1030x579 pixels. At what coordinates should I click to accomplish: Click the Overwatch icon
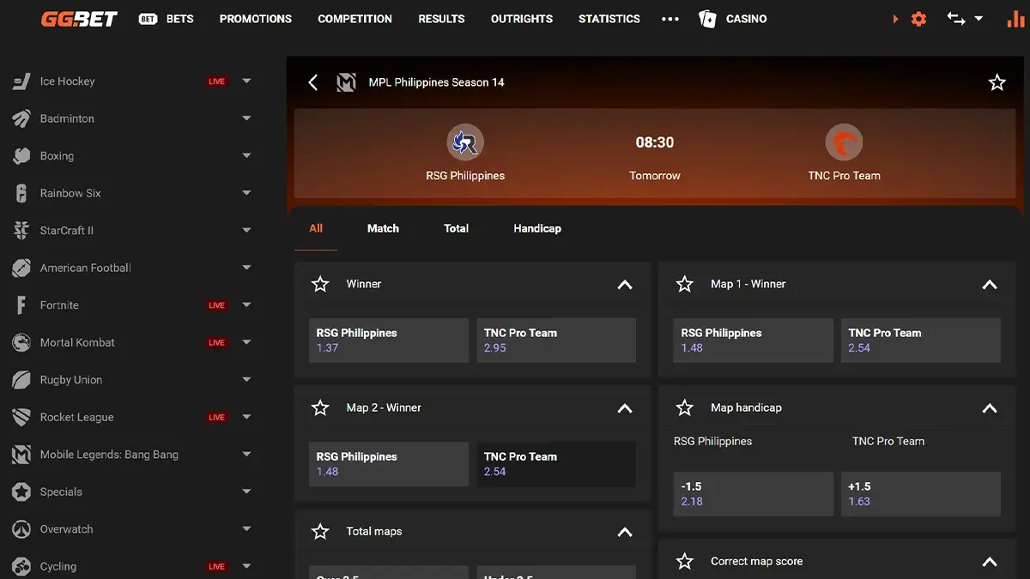click(x=21, y=529)
